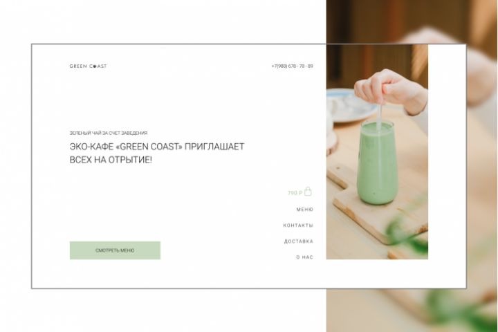Click the СМОТРЕТЬ МЕНЮ green button
The width and height of the screenshot is (498, 332).
pos(115,250)
